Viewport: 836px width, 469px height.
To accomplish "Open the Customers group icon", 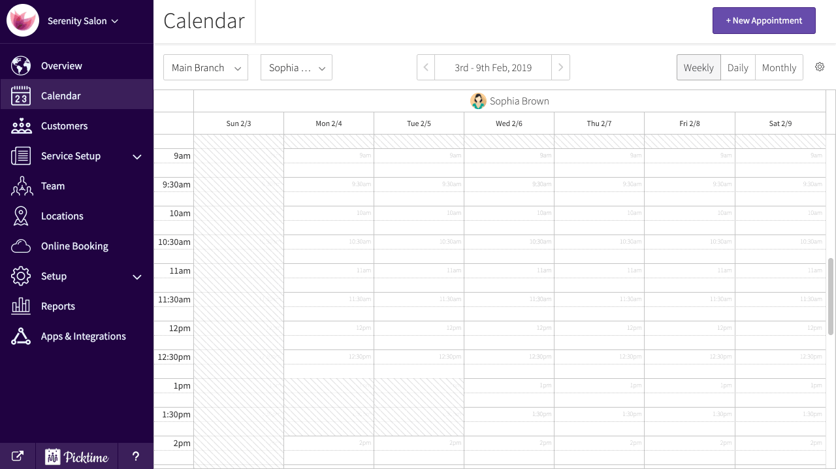I will pos(21,126).
